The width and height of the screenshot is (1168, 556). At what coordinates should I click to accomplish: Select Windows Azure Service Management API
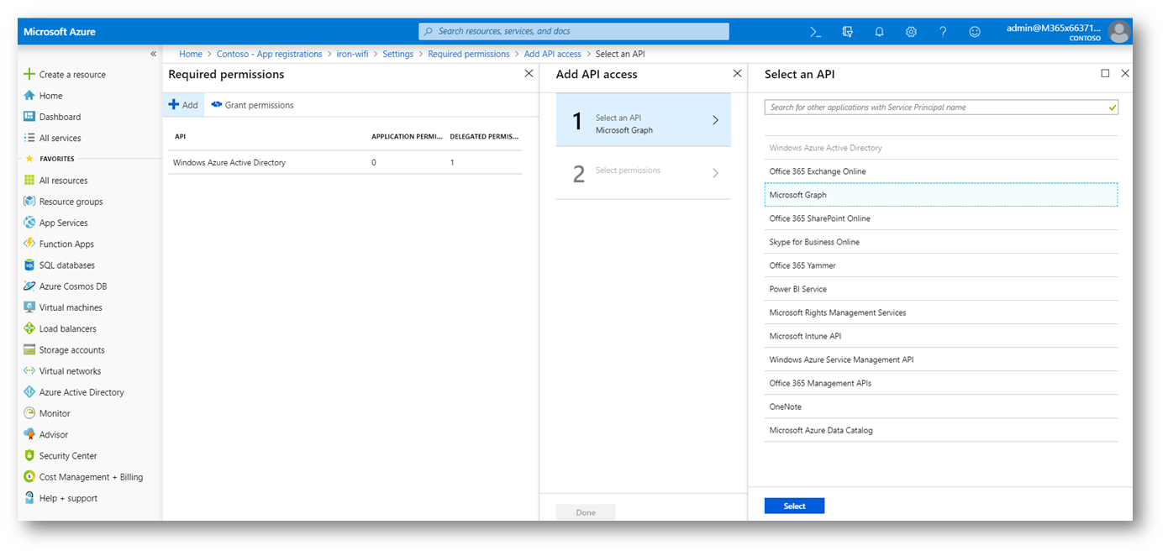[x=941, y=359]
